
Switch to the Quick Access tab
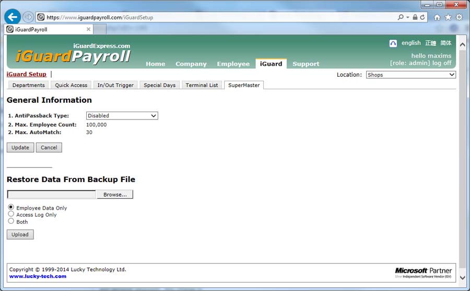(71, 85)
